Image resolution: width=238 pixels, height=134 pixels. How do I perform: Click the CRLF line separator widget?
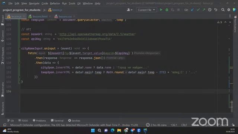tap(184, 125)
